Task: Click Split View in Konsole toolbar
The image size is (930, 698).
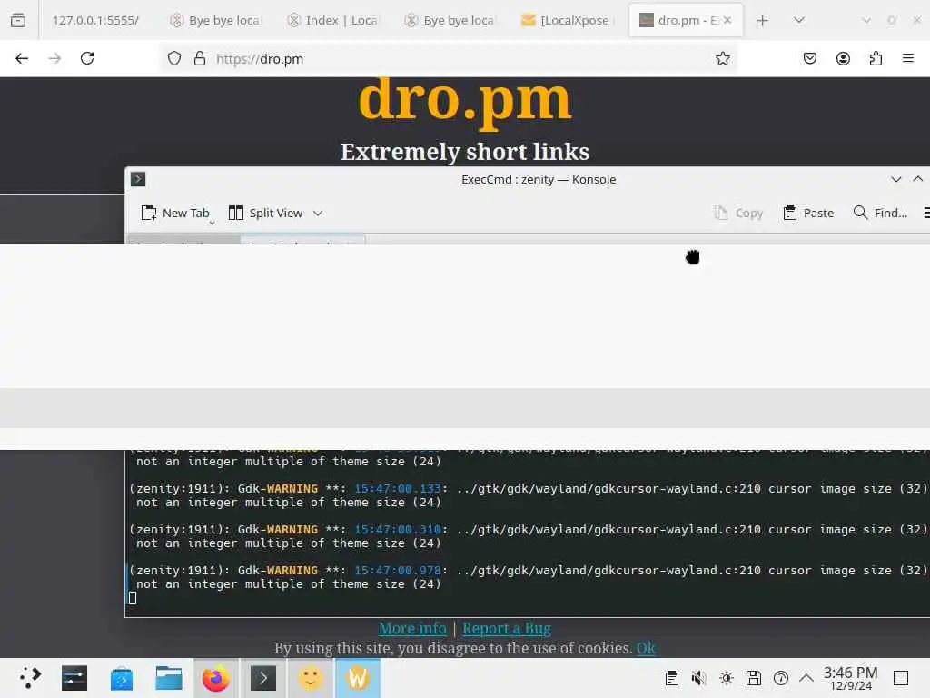Action: (266, 213)
